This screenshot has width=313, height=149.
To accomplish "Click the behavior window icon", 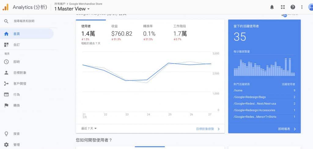I will (x=6, y=95).
